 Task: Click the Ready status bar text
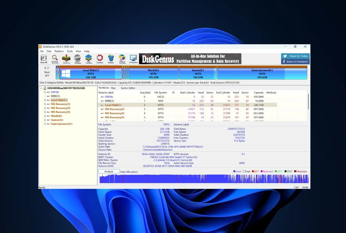[x=42, y=187]
